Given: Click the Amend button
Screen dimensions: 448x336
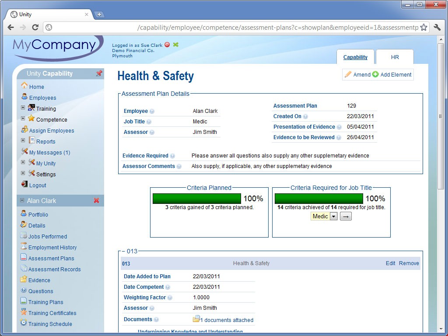Looking at the screenshot, I should [357, 74].
